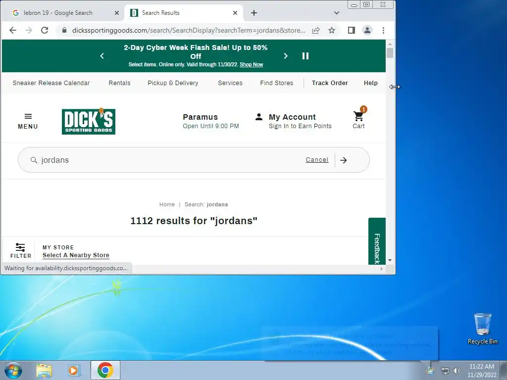Open the Services menu item
The width and height of the screenshot is (507, 380).
tap(230, 83)
